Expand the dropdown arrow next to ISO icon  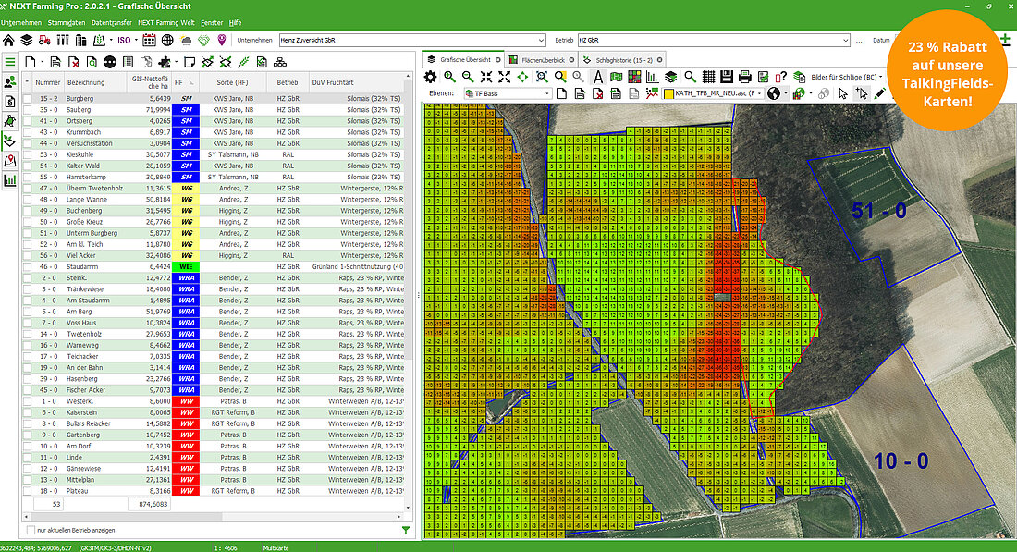click(x=136, y=40)
